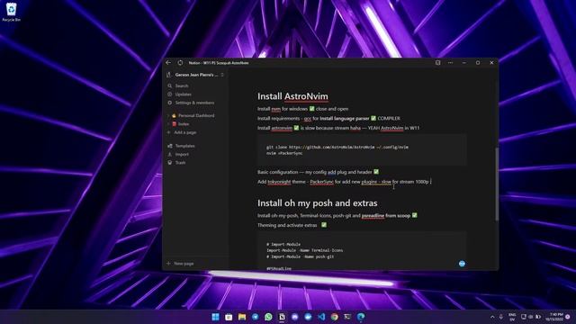Click the microphone icon in system tray
The image size is (576, 324).
[501, 317]
